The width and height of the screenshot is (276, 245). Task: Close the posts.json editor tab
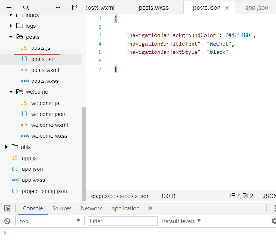tap(227, 8)
